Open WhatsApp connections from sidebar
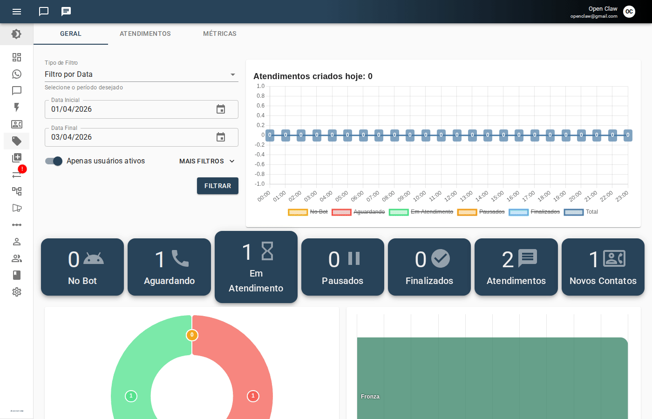 (x=17, y=74)
